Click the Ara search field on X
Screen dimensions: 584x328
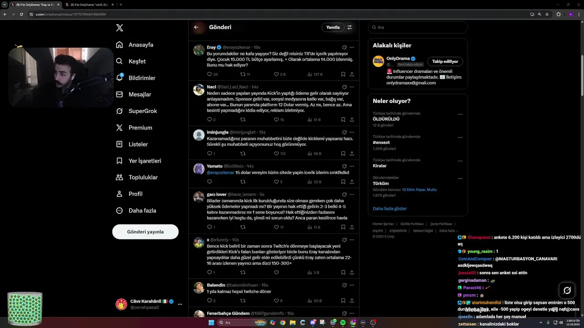click(x=418, y=27)
